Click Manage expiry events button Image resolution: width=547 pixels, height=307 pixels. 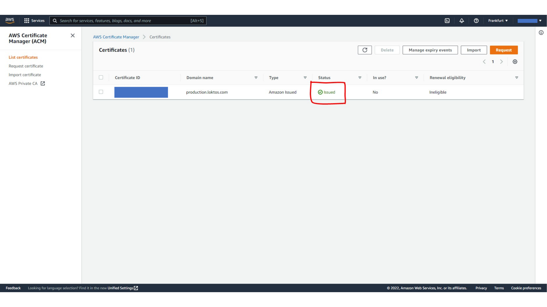click(430, 50)
